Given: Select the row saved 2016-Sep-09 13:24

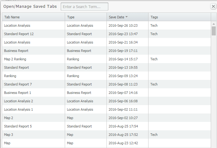Looking at the screenshot, I should 106,76.
